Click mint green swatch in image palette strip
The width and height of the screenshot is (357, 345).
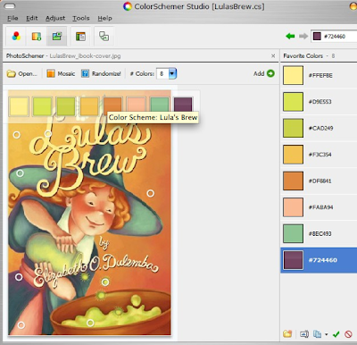160,105
